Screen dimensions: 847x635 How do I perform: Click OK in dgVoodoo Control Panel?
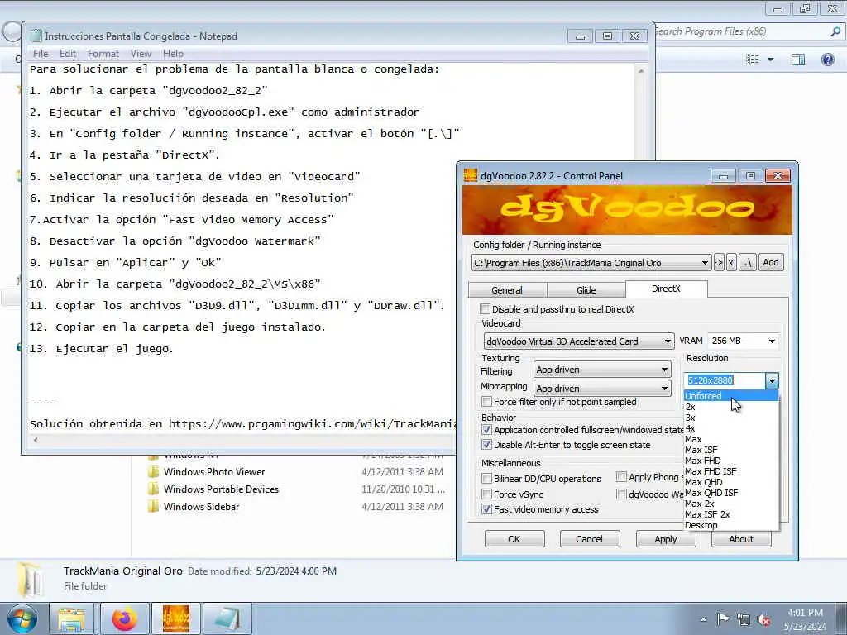(514, 539)
